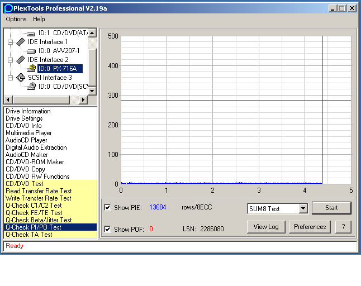Open the Options menu
Viewport: 361px width, 286px height.
click(16, 19)
